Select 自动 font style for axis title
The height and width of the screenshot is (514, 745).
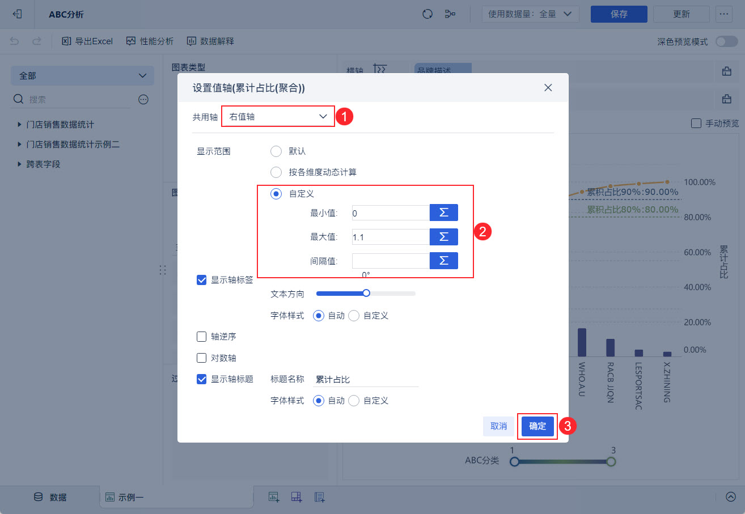319,401
